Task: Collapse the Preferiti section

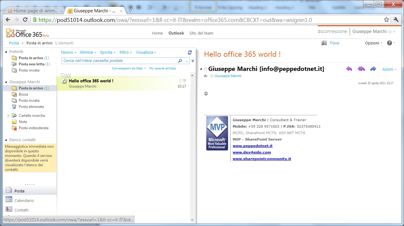Action: pyautogui.click(x=6, y=52)
